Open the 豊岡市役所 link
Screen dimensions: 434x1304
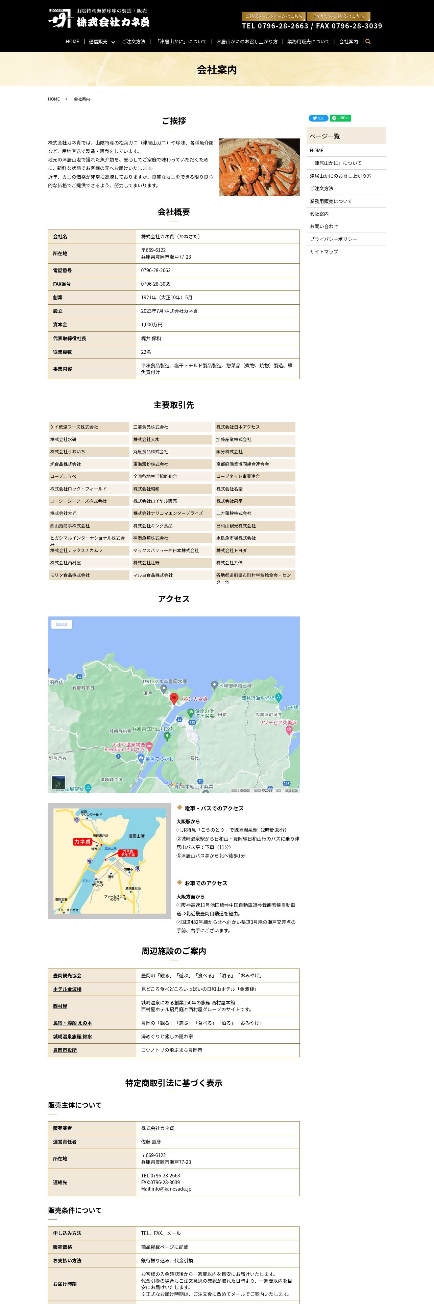(65, 1050)
